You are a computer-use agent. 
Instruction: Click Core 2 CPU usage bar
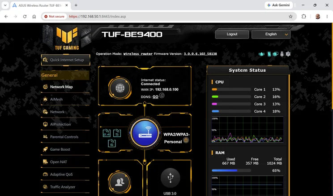pyautogui.click(x=231, y=96)
